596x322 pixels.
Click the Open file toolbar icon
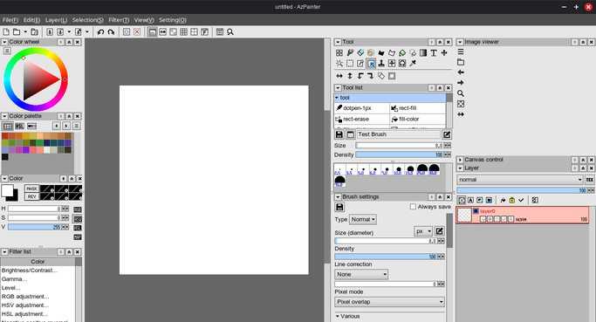click(17, 32)
